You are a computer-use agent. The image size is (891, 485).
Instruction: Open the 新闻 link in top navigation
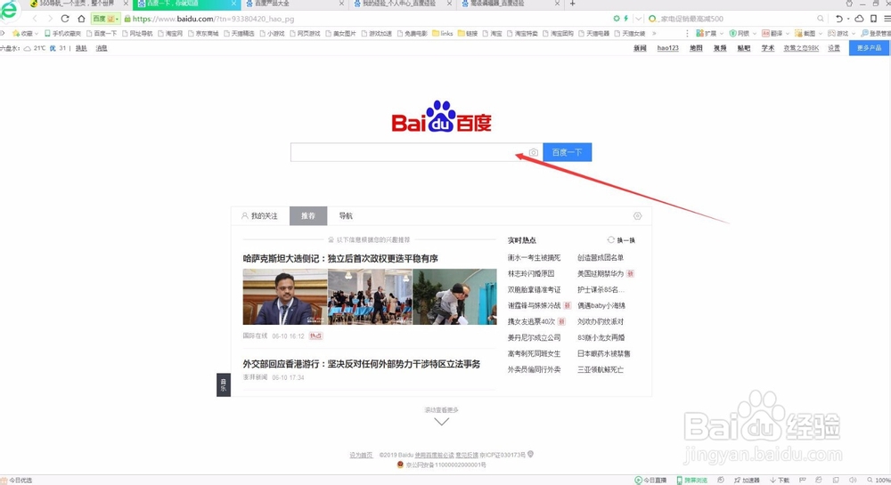pos(640,48)
